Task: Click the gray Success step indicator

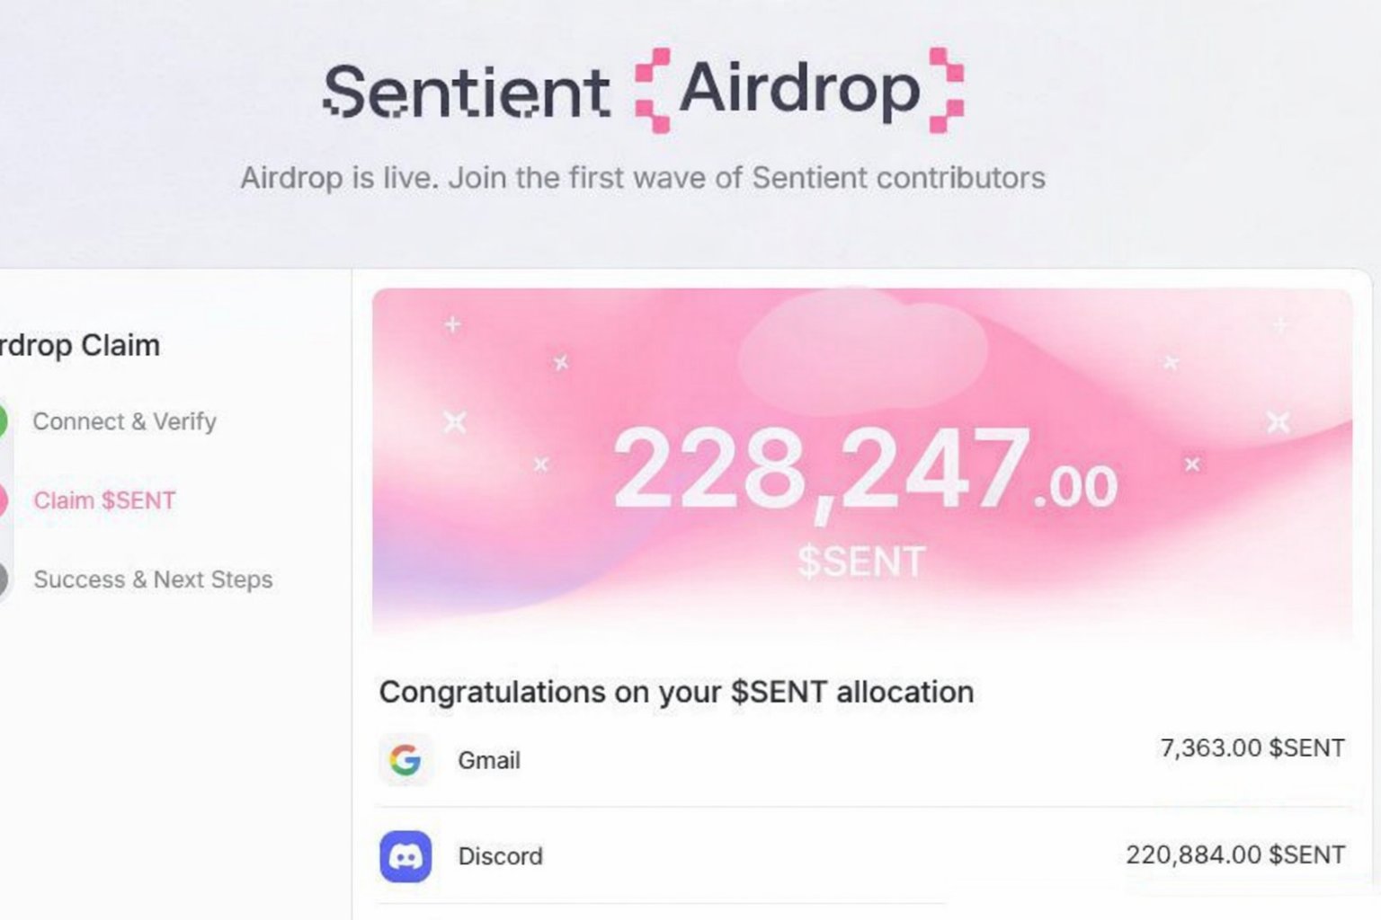Action: coord(3,579)
